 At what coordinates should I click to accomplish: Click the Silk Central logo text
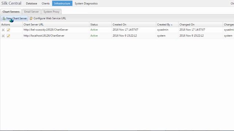11,3
